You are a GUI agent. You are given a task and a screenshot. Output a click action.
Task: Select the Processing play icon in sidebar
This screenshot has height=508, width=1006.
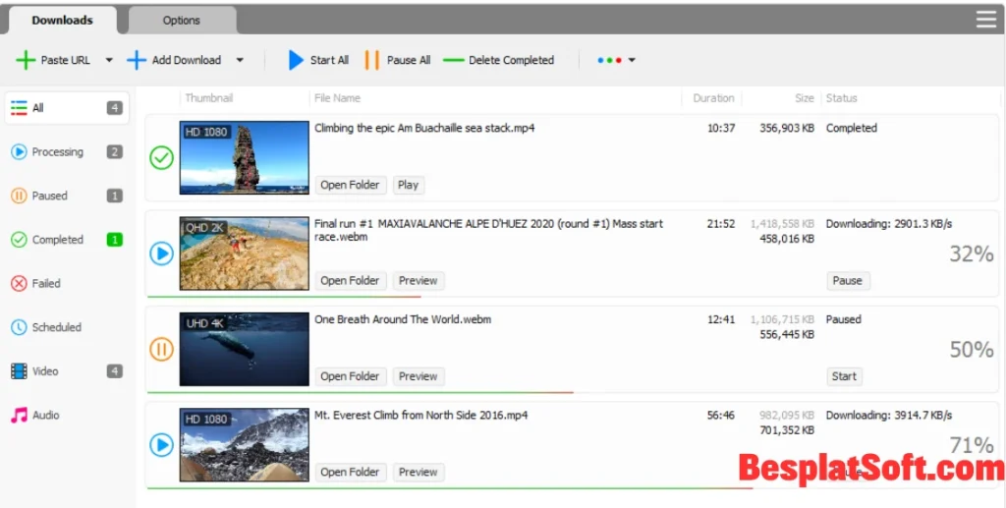[20, 152]
